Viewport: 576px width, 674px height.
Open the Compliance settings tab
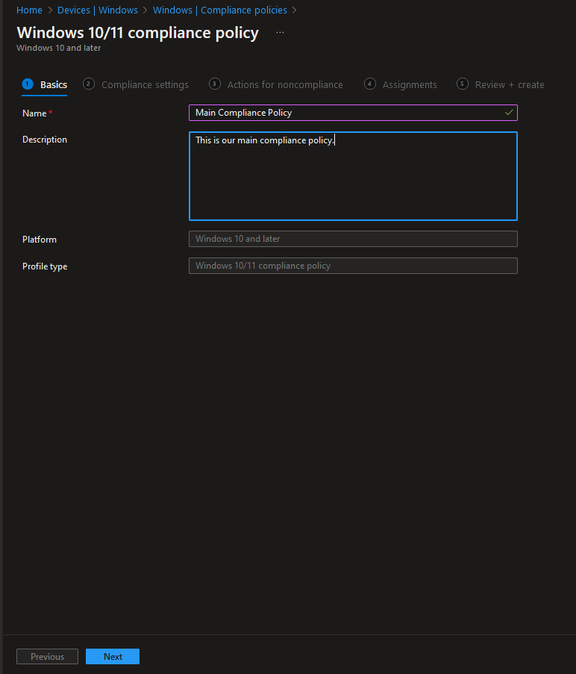click(x=136, y=84)
